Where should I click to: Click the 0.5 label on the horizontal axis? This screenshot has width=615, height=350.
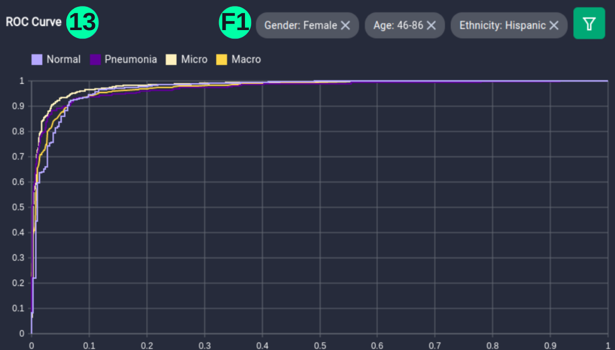tap(320, 345)
